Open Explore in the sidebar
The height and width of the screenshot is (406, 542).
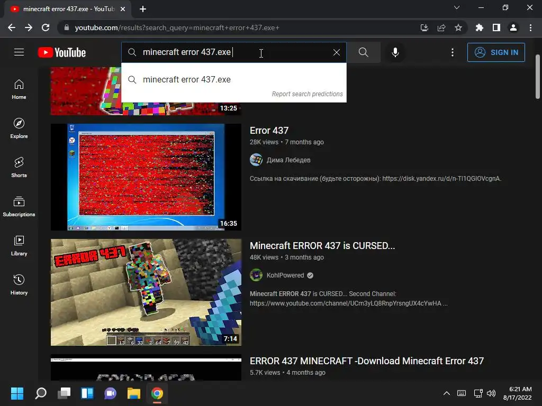pos(19,128)
